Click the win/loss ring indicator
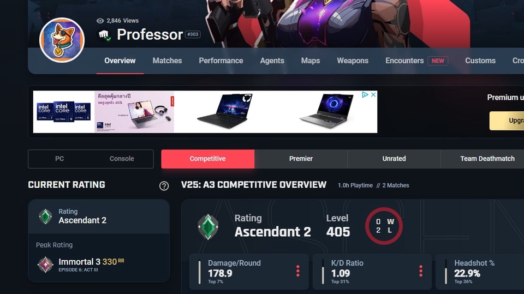 pos(384,226)
